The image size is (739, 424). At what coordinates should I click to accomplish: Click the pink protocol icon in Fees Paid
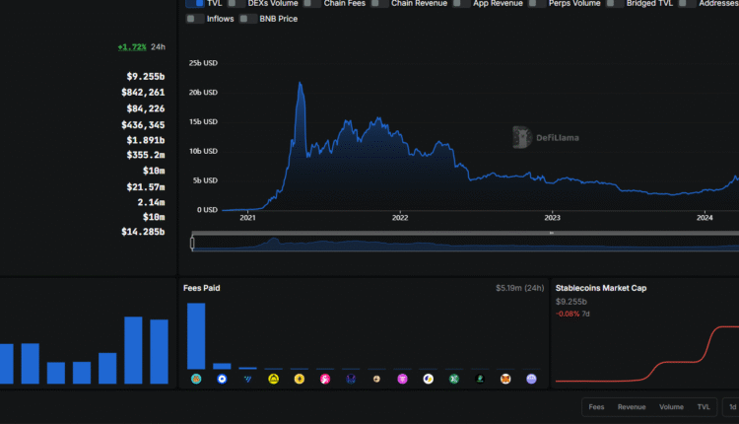[x=325, y=379]
